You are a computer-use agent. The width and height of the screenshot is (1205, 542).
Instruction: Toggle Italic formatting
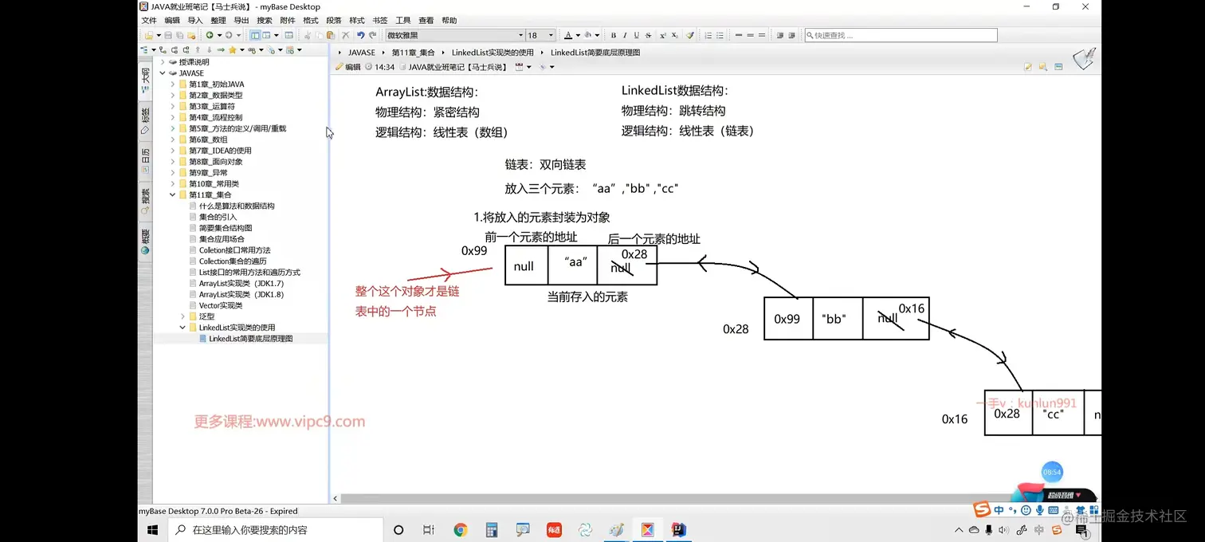point(626,36)
